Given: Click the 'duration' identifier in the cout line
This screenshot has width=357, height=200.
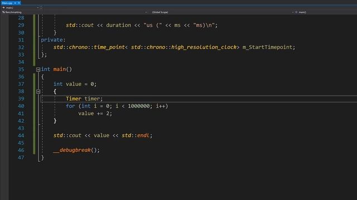Looking at the screenshot, I should (119, 25).
